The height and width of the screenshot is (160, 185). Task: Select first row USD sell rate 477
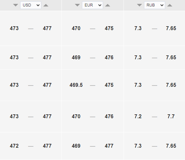coord(47,28)
